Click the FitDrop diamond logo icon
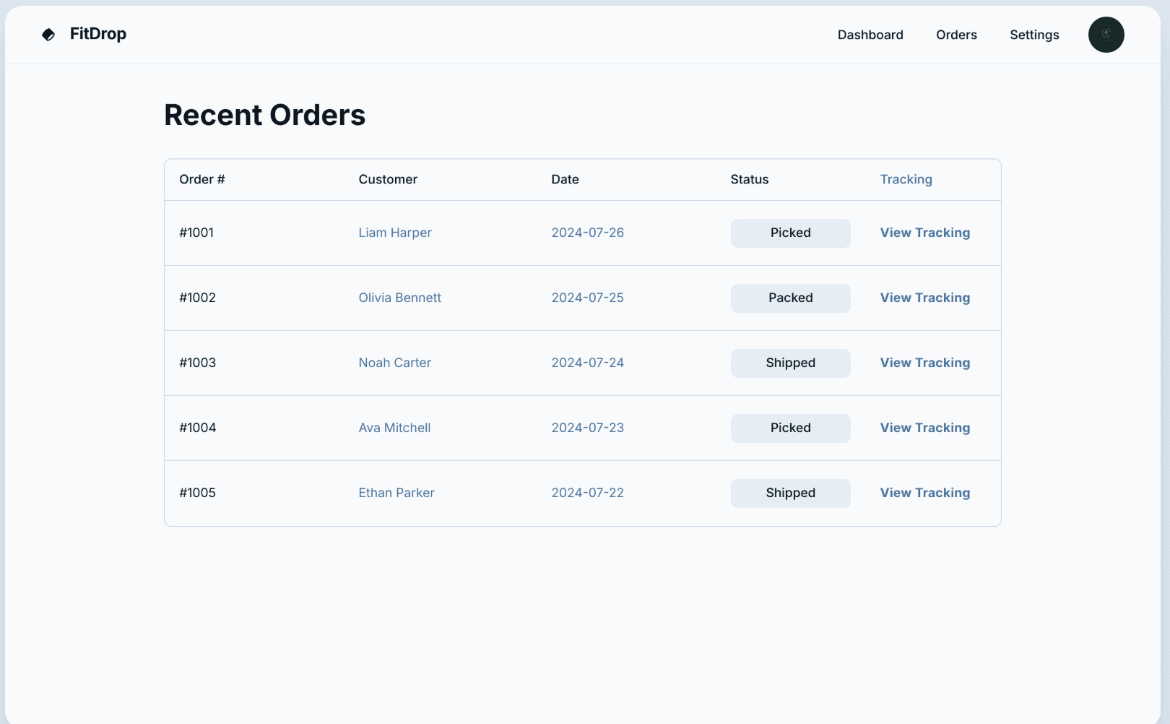The height and width of the screenshot is (724, 1170). 48,35
